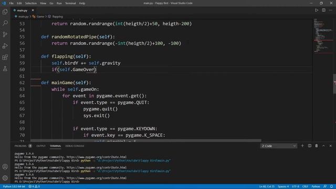Screen dimensions: 336x189
Task: Show errors and warnings count in status bar
Action: coord(34,186)
